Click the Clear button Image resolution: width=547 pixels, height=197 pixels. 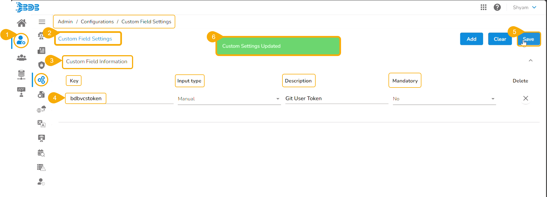coord(500,39)
